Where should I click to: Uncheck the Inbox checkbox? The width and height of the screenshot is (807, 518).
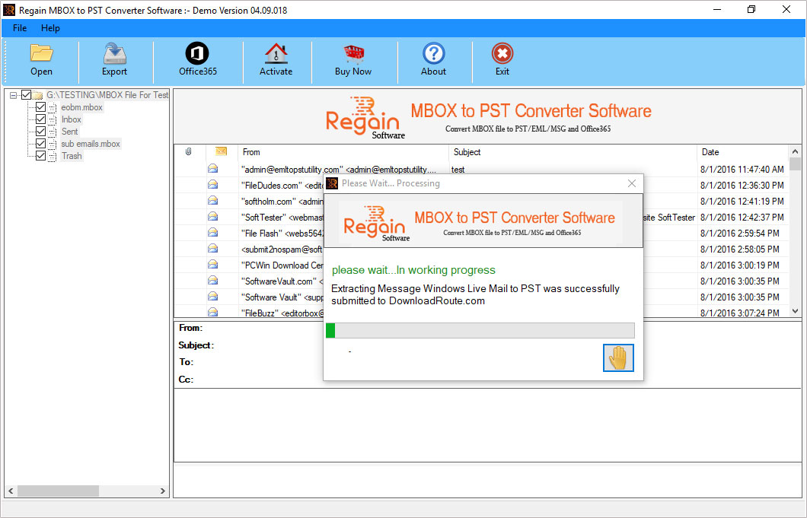[x=40, y=119]
